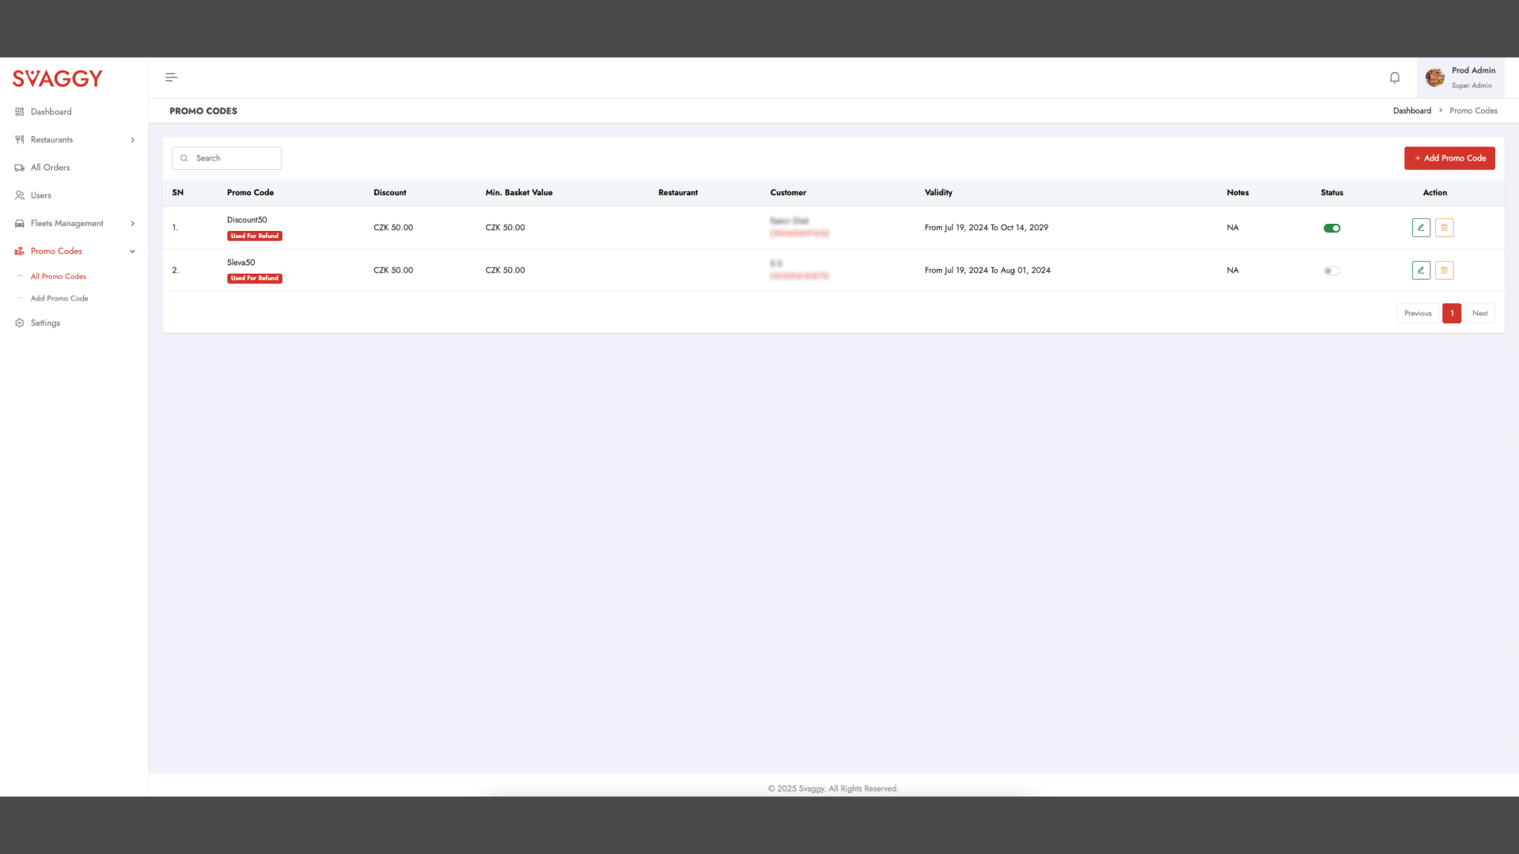Click the Dashboard breadcrumb link
Image resolution: width=1519 pixels, height=854 pixels.
1411,111
